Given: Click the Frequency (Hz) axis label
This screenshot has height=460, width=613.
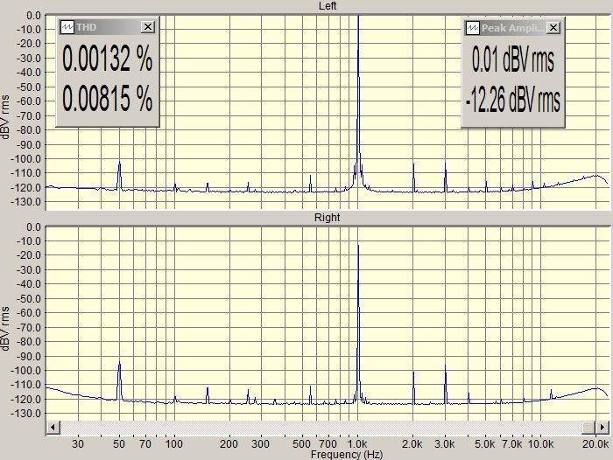Looking at the screenshot, I should [347, 454].
